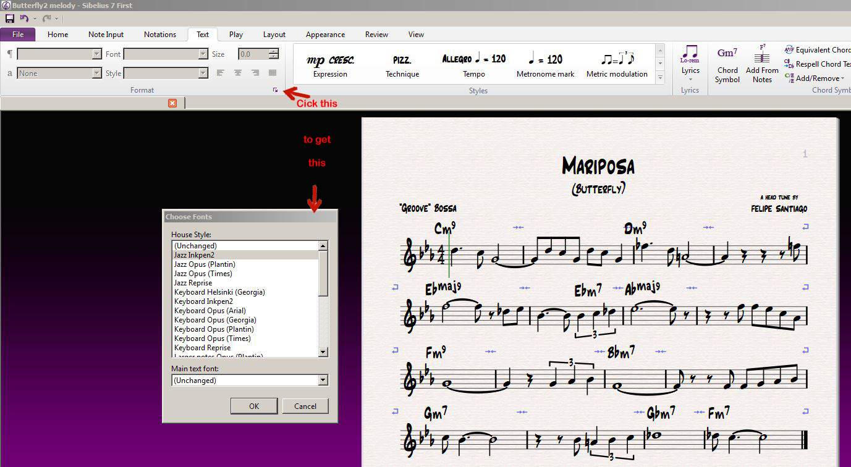The width and height of the screenshot is (851, 467).
Task: Select Jazz Opus (Times) house style
Action: [245, 274]
